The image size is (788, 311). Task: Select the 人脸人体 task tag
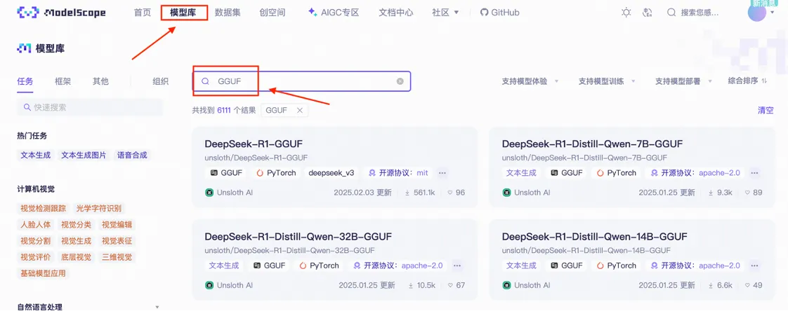36,225
